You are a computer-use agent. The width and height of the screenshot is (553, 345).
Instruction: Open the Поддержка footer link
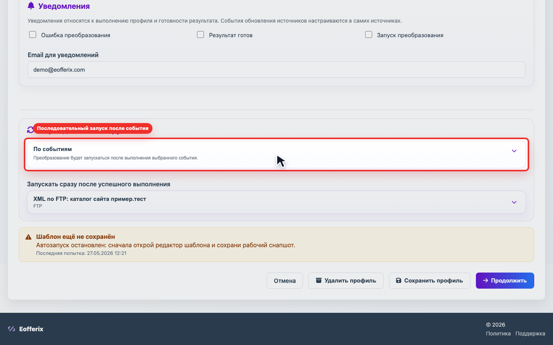pos(530,333)
